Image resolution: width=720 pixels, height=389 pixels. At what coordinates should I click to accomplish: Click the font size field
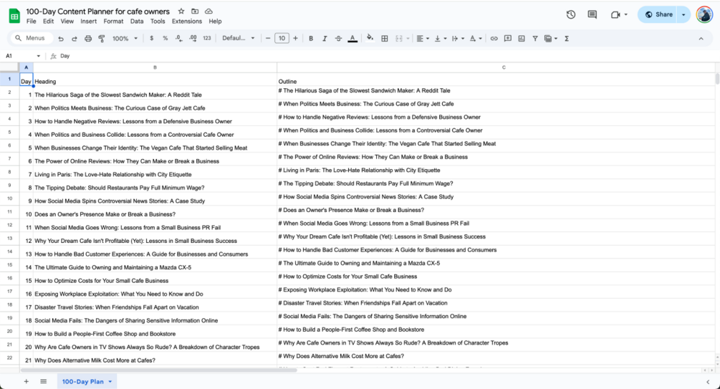click(x=282, y=39)
